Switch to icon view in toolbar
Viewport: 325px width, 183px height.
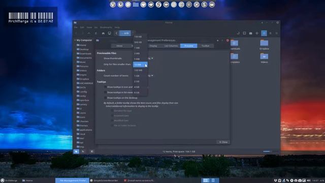[264, 33]
